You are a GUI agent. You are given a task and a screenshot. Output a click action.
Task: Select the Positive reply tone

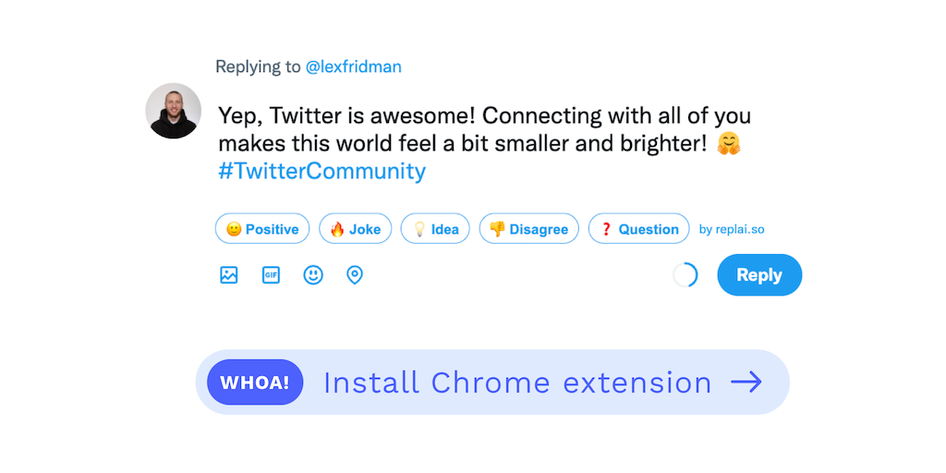tap(262, 229)
